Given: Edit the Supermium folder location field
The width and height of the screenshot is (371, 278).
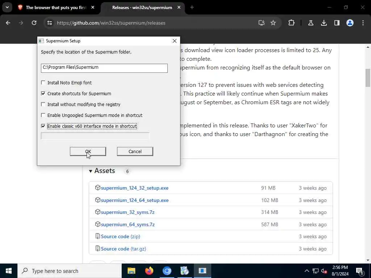Looking at the screenshot, I should click(x=104, y=68).
